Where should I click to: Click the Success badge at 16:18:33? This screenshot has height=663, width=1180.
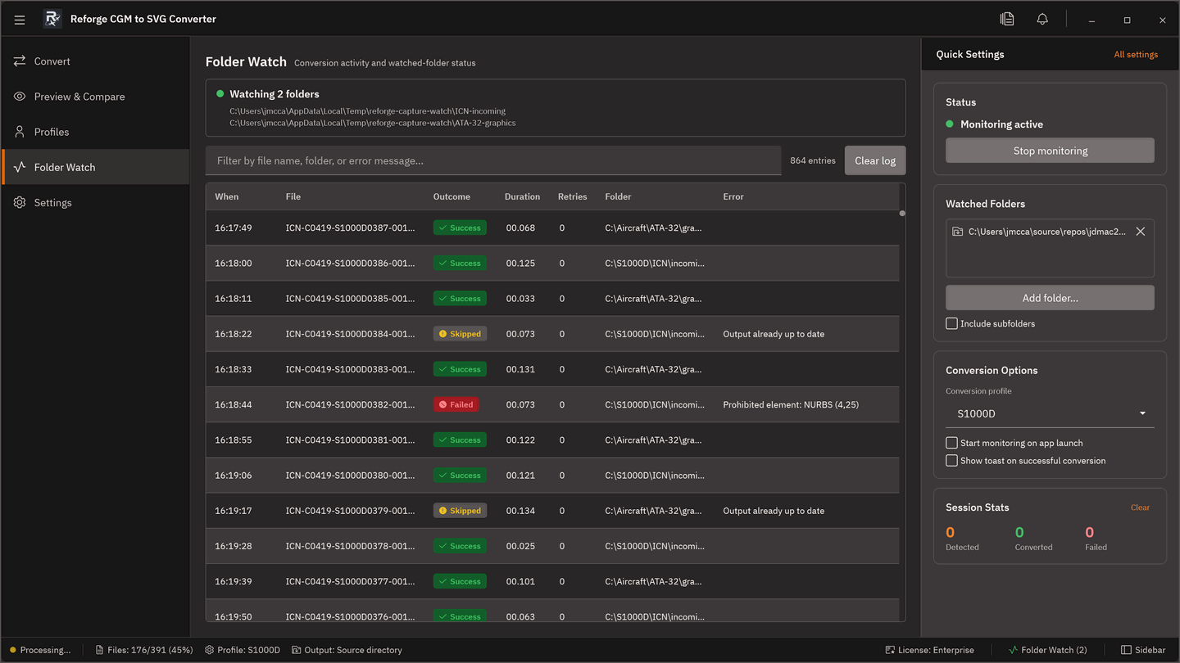click(460, 369)
